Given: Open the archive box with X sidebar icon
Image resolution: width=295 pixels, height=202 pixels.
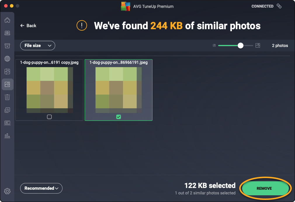Looking at the screenshot, I should [x=7, y=46].
